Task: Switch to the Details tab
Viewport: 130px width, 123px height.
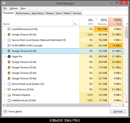Action: click(67, 13)
